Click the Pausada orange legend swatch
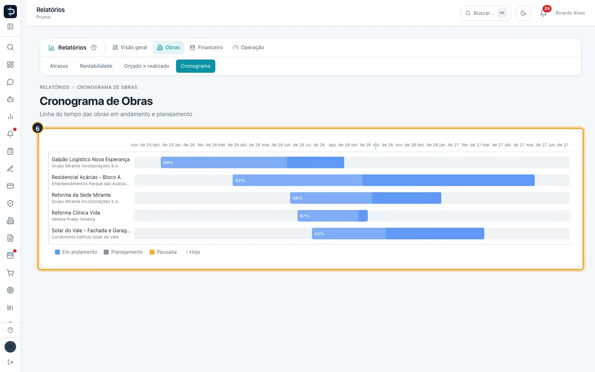Viewport: 595px width, 372px height. 152,252
